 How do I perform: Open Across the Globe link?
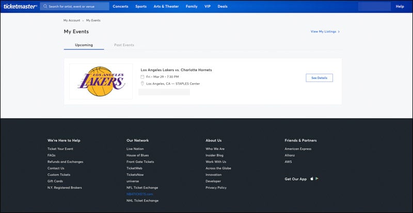(218, 168)
